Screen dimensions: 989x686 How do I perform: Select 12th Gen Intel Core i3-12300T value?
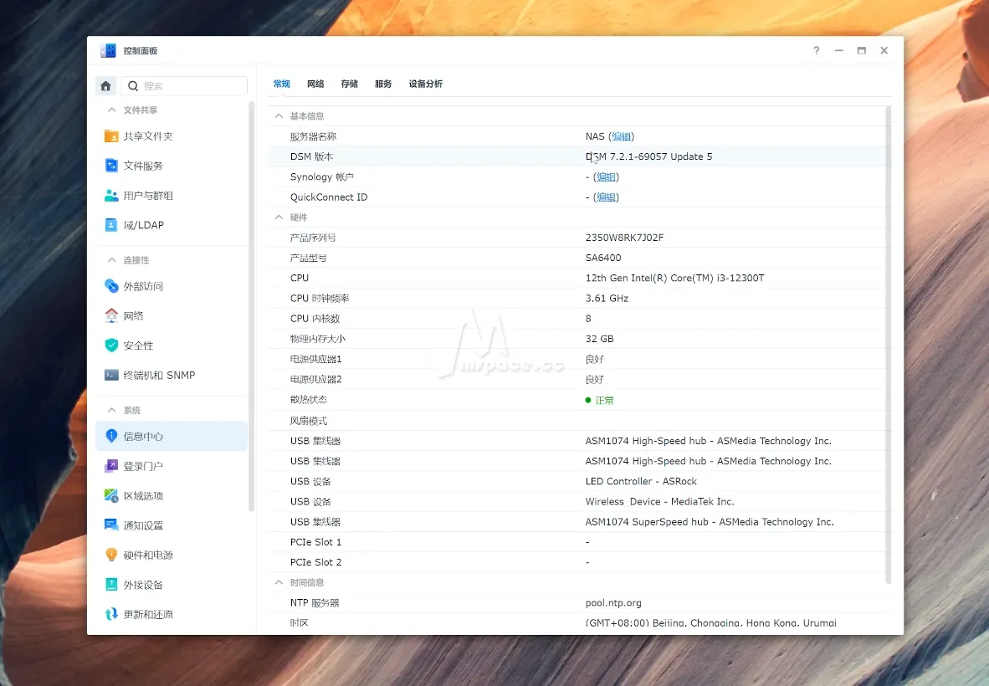pos(675,278)
